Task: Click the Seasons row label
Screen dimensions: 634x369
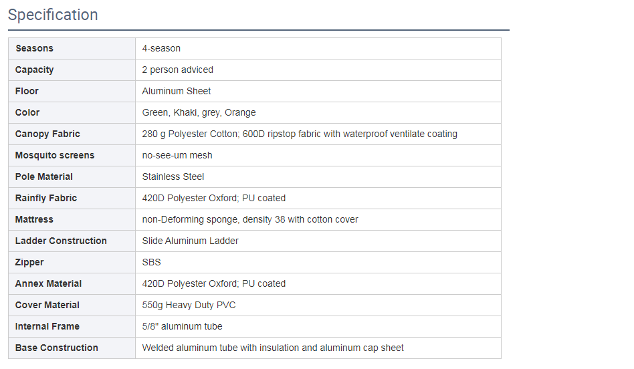Action: tap(34, 48)
